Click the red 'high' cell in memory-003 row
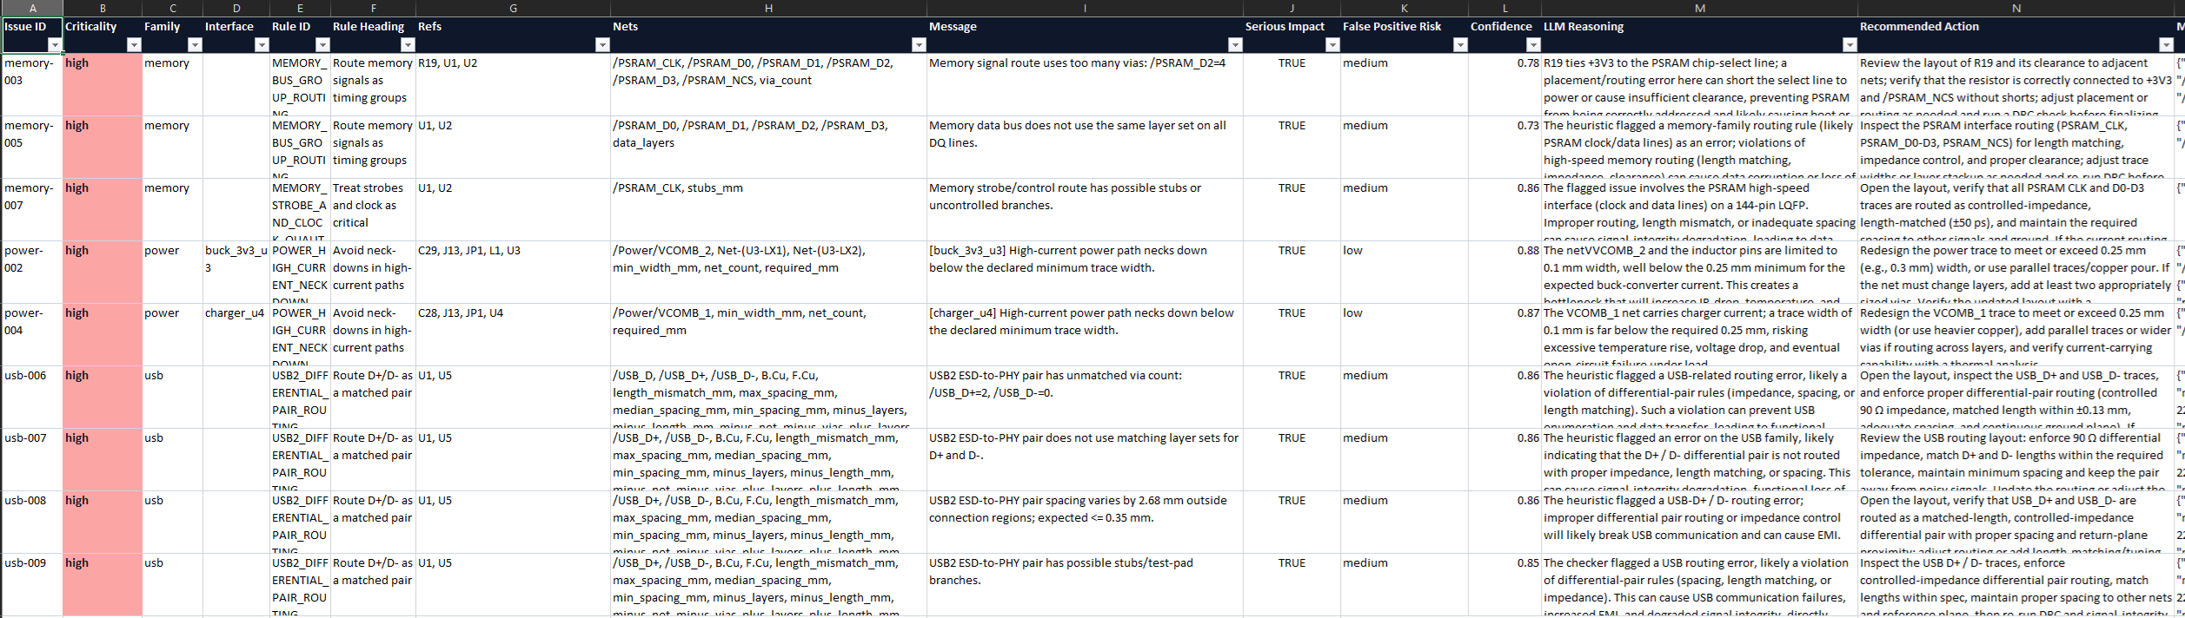This screenshot has height=618, width=2185. (x=103, y=85)
